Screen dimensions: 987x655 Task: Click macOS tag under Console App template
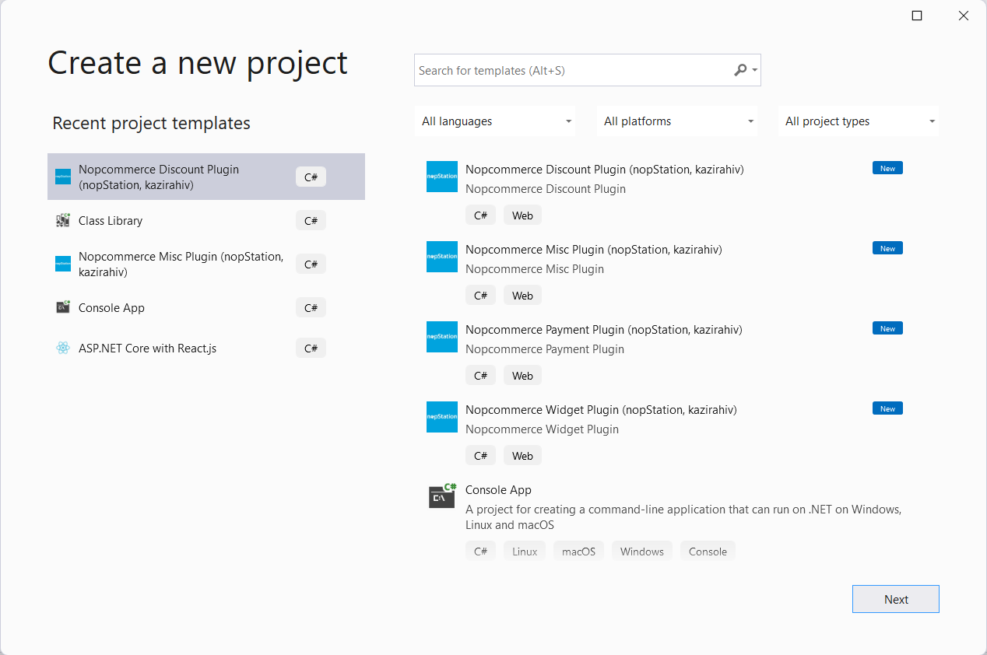pyautogui.click(x=578, y=552)
